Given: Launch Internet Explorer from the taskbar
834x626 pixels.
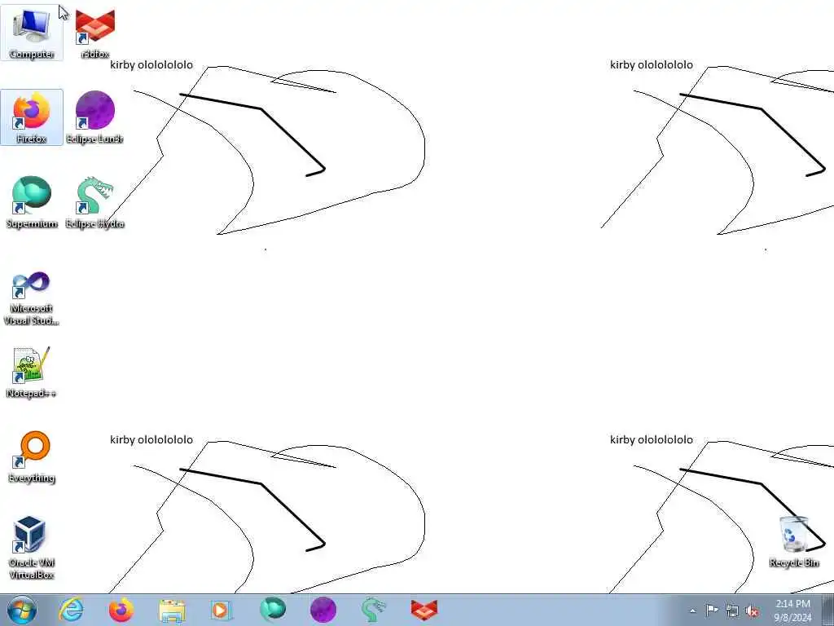Looking at the screenshot, I should (72, 610).
